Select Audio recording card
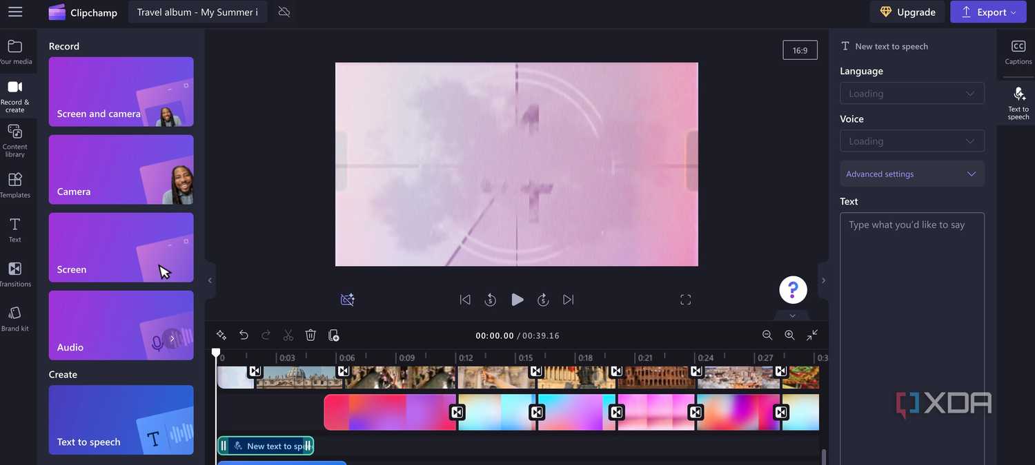The width and height of the screenshot is (1035, 465). pyautogui.click(x=121, y=325)
